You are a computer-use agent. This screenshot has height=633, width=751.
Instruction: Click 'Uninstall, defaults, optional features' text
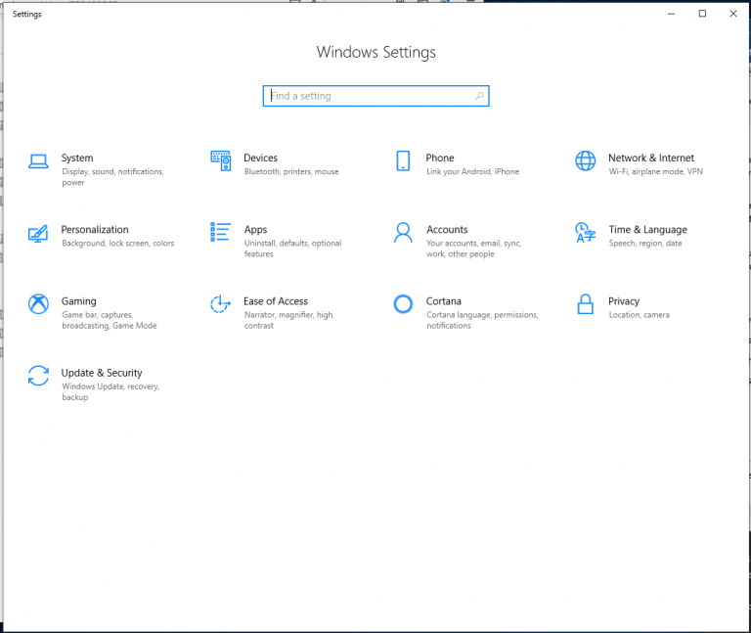[x=293, y=249]
